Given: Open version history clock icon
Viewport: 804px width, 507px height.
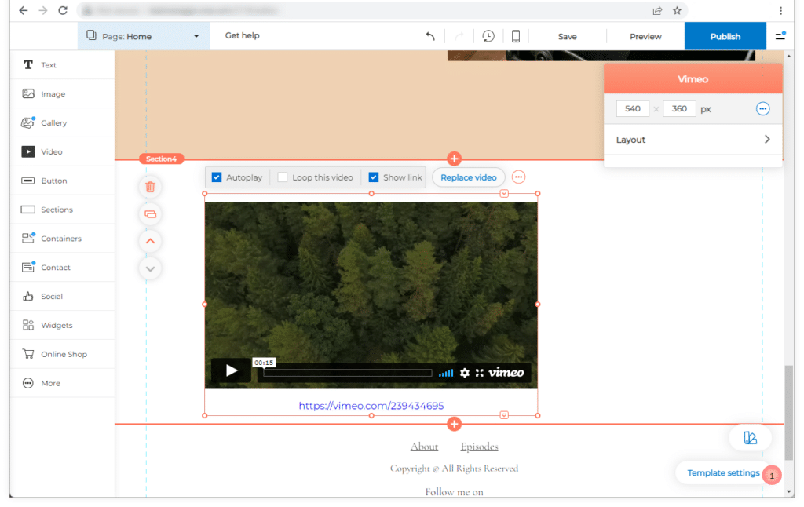Looking at the screenshot, I should pyautogui.click(x=488, y=36).
